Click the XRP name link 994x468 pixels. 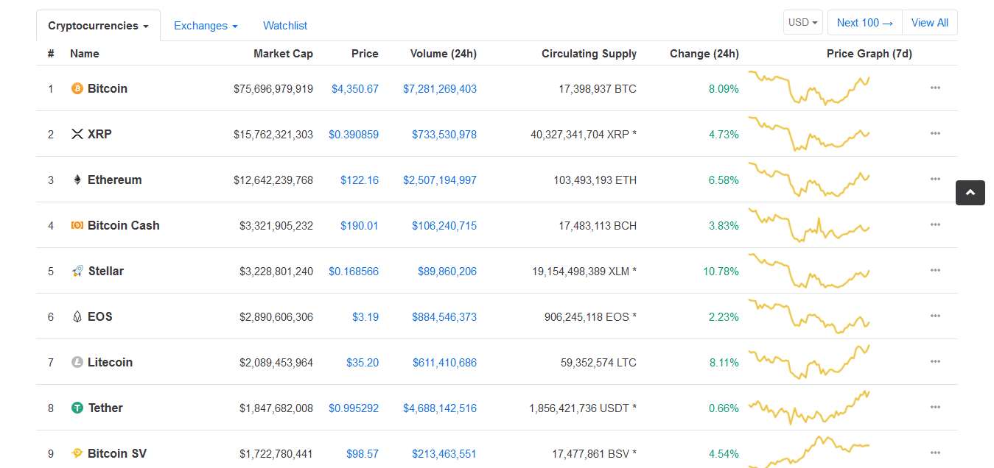tap(99, 134)
